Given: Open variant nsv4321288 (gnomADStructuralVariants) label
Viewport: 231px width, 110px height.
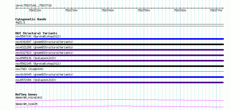Looking at the screenshot, I should coord(44,47).
